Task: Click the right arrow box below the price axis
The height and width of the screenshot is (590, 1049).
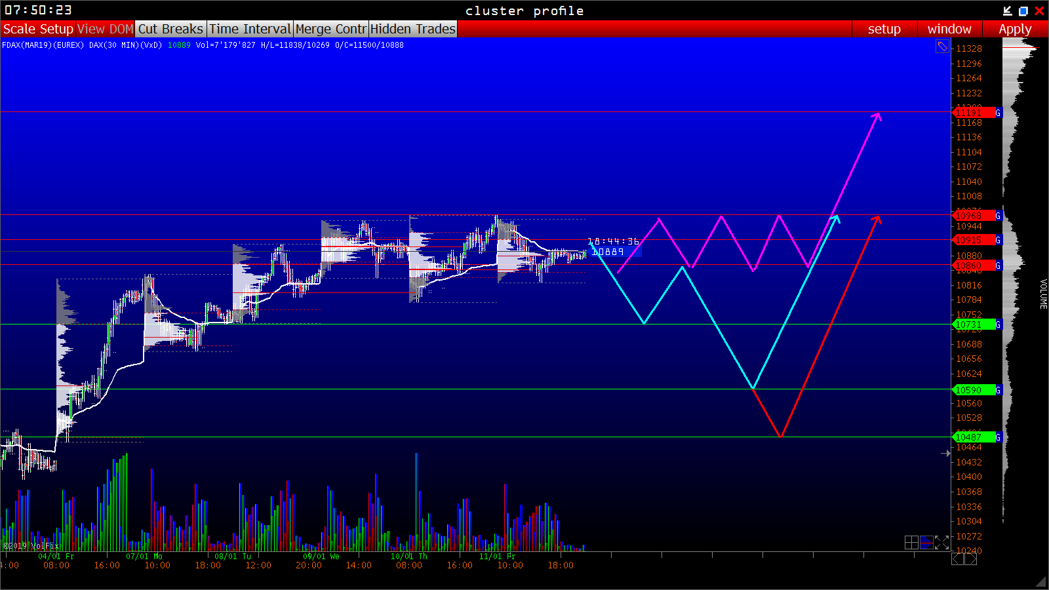Action: click(971, 559)
